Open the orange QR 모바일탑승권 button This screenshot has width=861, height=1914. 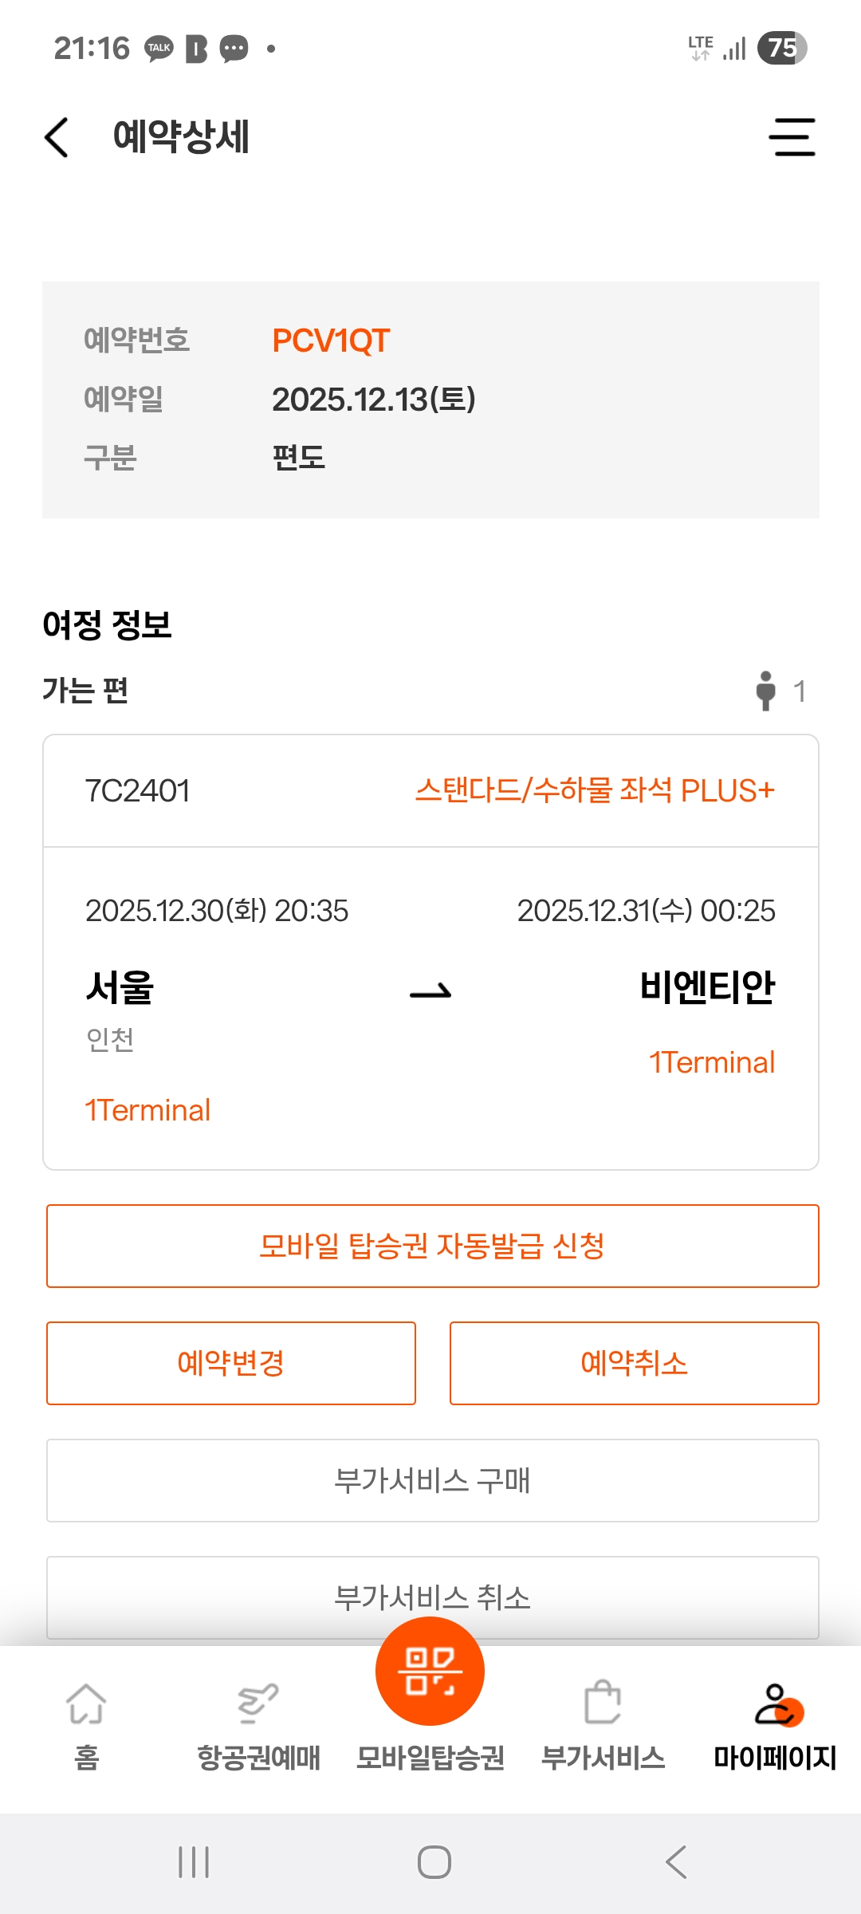(431, 1672)
